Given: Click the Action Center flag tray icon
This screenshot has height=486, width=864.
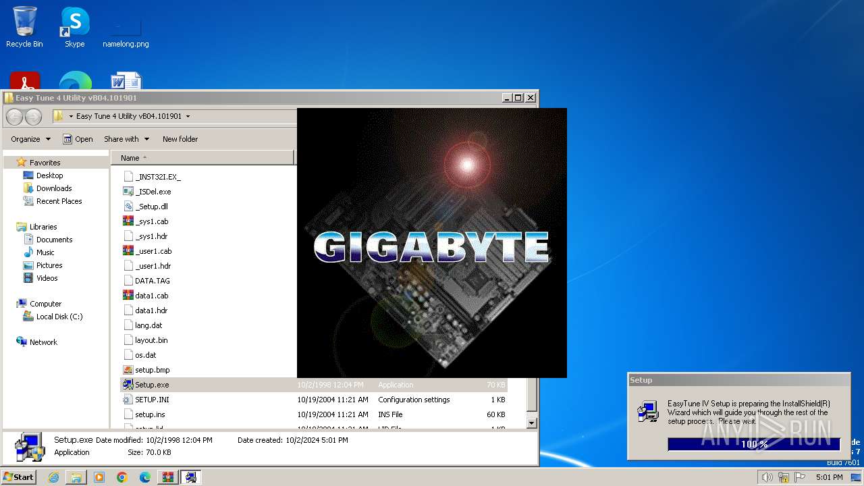Looking at the screenshot, I should [799, 477].
